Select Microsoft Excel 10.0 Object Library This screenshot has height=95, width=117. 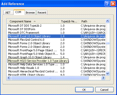click(56, 36)
